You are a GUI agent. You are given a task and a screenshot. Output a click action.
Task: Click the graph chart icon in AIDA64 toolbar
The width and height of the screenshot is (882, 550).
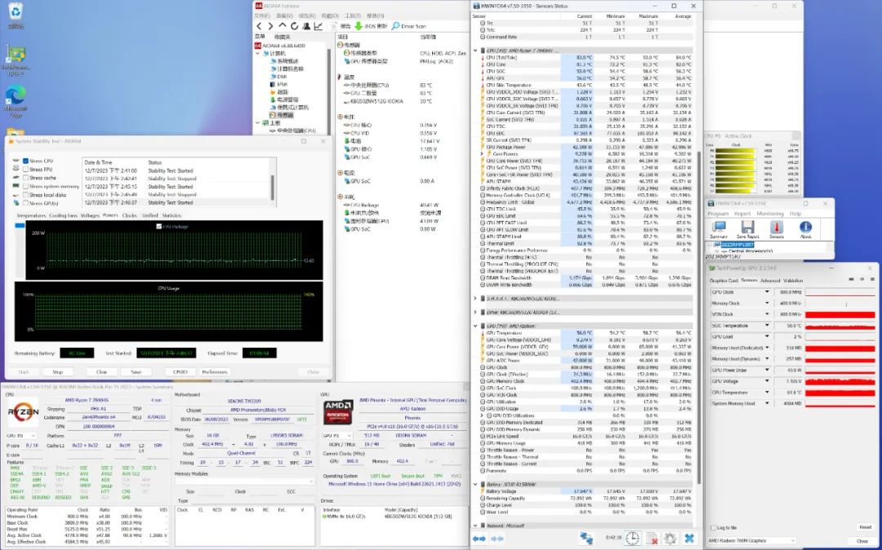[x=318, y=26]
